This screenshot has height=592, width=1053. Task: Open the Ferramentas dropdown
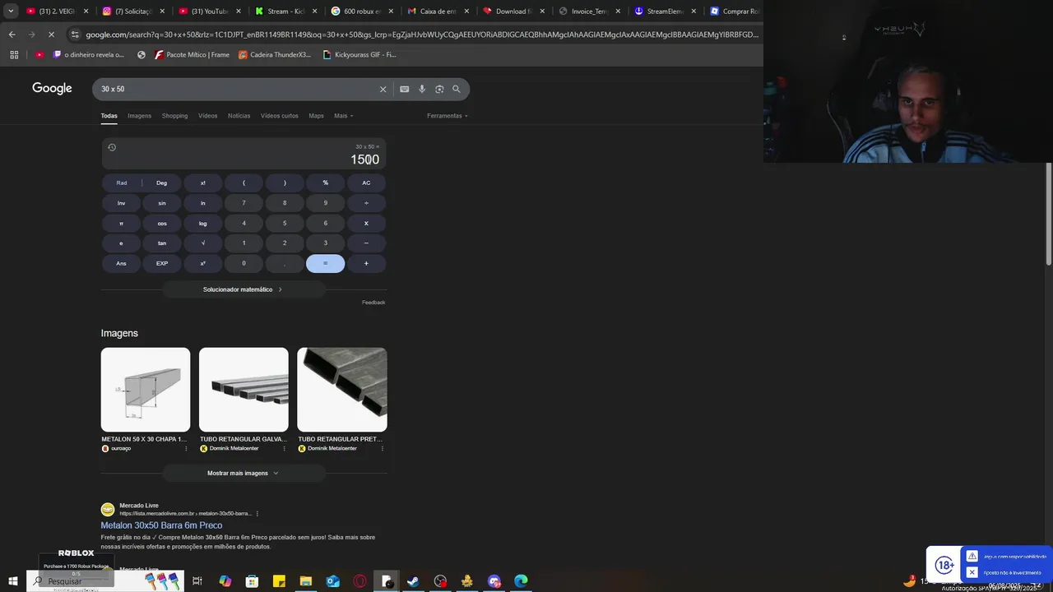(448, 116)
